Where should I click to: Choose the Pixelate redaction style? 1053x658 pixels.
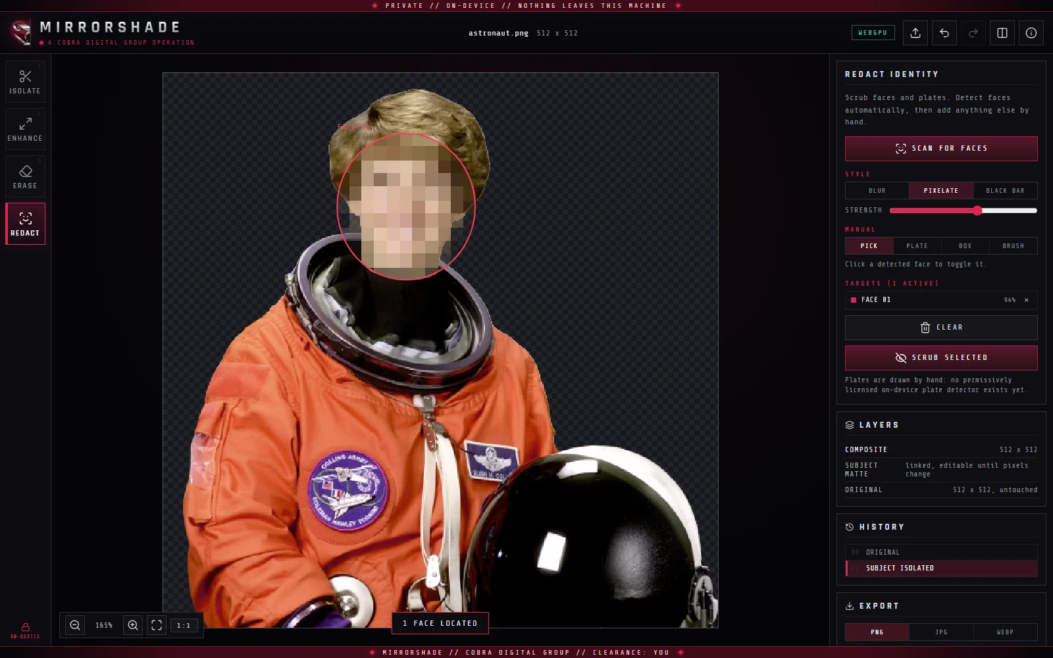[941, 191]
